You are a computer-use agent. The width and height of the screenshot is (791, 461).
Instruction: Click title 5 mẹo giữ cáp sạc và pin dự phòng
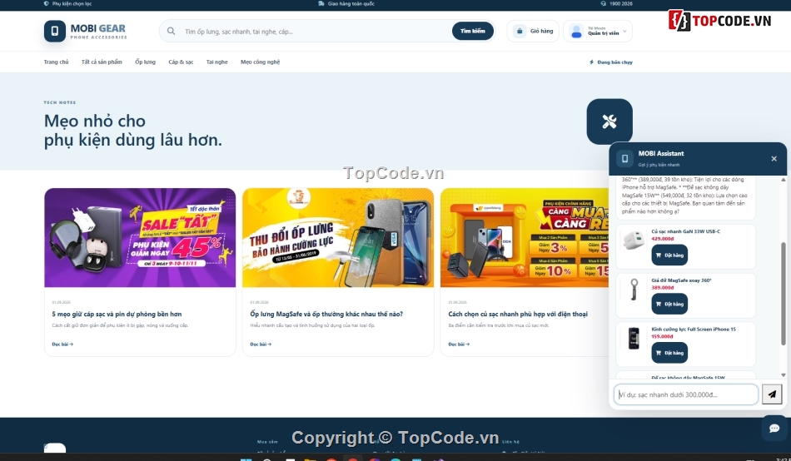(x=117, y=314)
